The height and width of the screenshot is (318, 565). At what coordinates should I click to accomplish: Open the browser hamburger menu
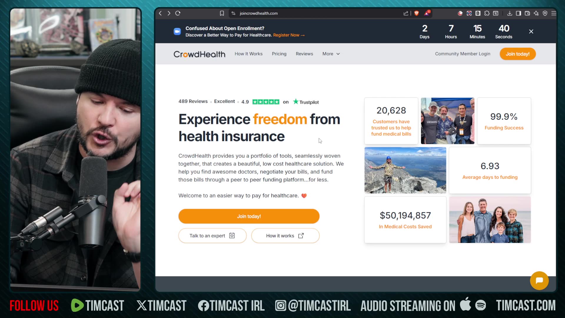coord(554,13)
